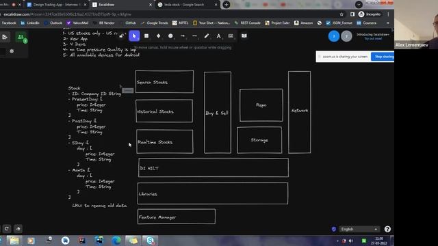Open the Excalidraw library book icon
The height and width of the screenshot is (246, 438).
(x=244, y=36)
